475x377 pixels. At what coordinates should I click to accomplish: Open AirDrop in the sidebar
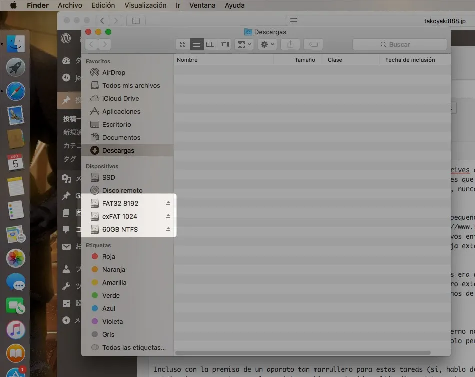click(x=113, y=72)
